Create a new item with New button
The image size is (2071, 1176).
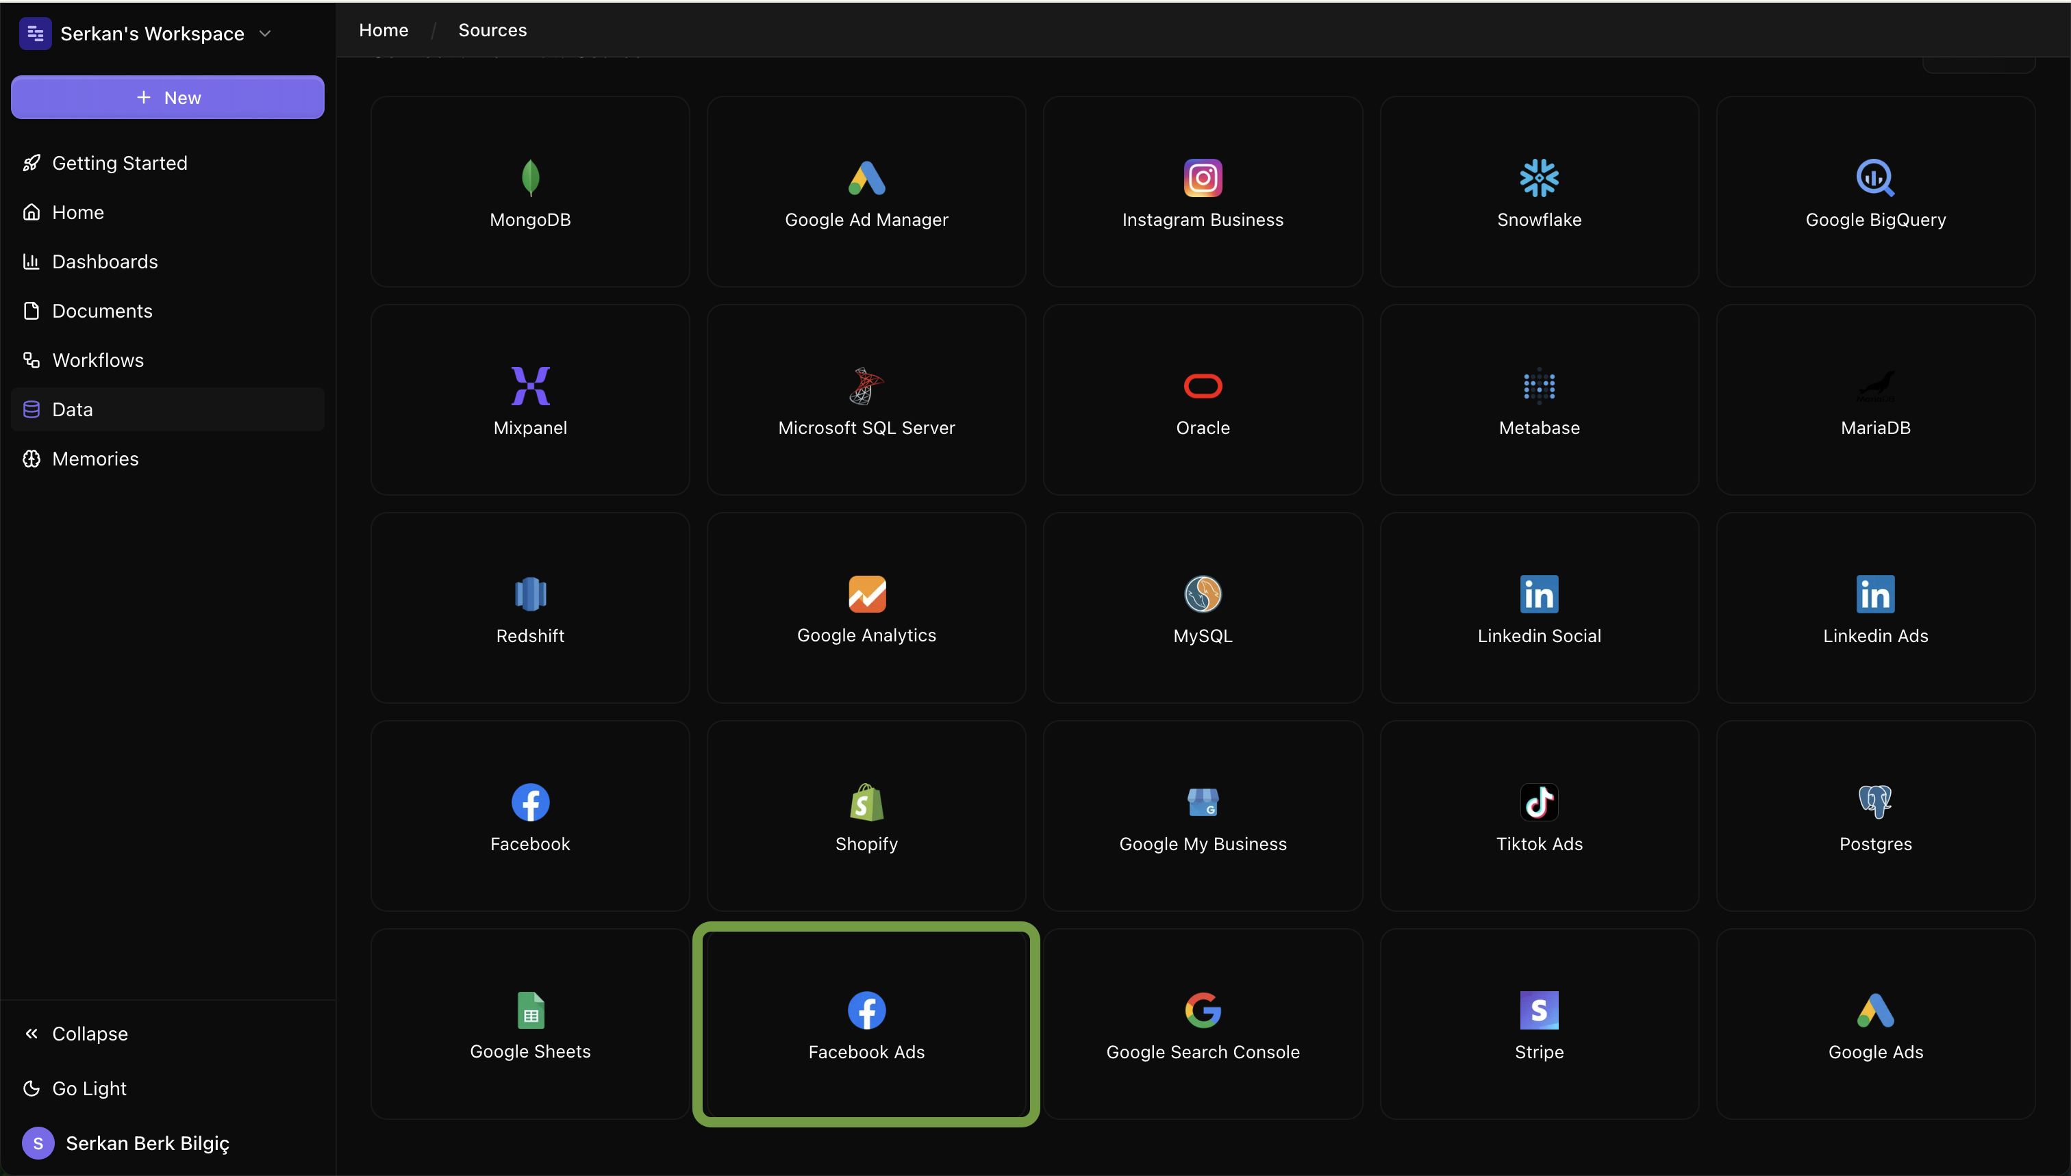(167, 98)
